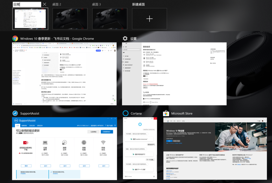Click the 以后再说 button in SupportAssist
Image resolution: width=272 pixels, height=183 pixels.
93,132
